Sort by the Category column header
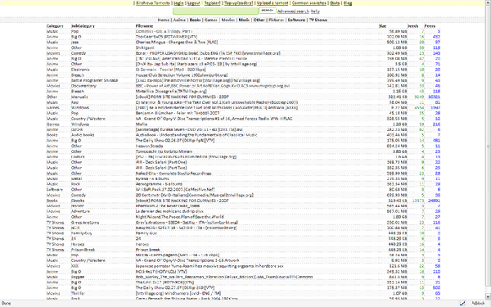Image resolution: width=491 pixels, height=307 pixels. pos(55,26)
